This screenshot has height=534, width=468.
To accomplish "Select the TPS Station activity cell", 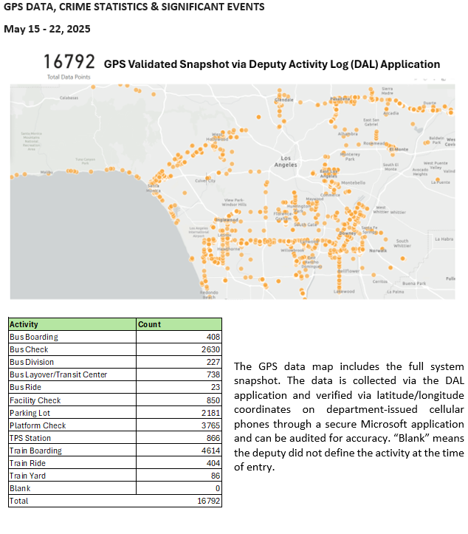I will 30,438.
